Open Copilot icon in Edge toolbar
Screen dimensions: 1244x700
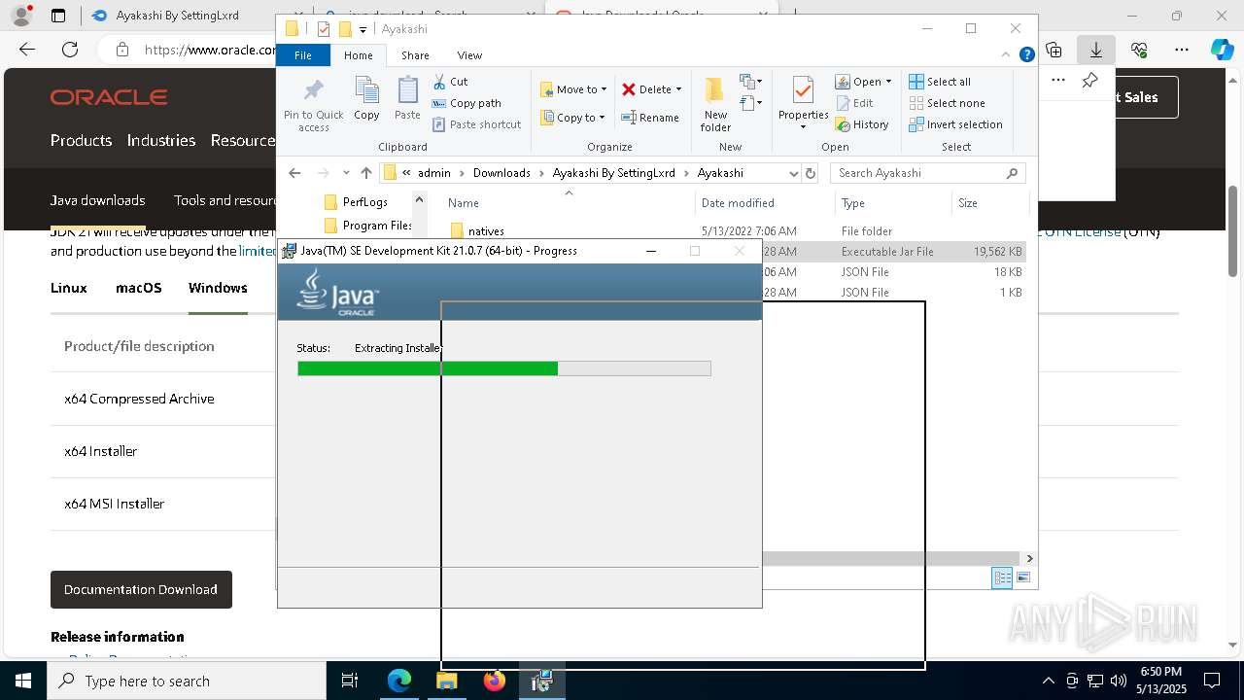click(x=1222, y=50)
